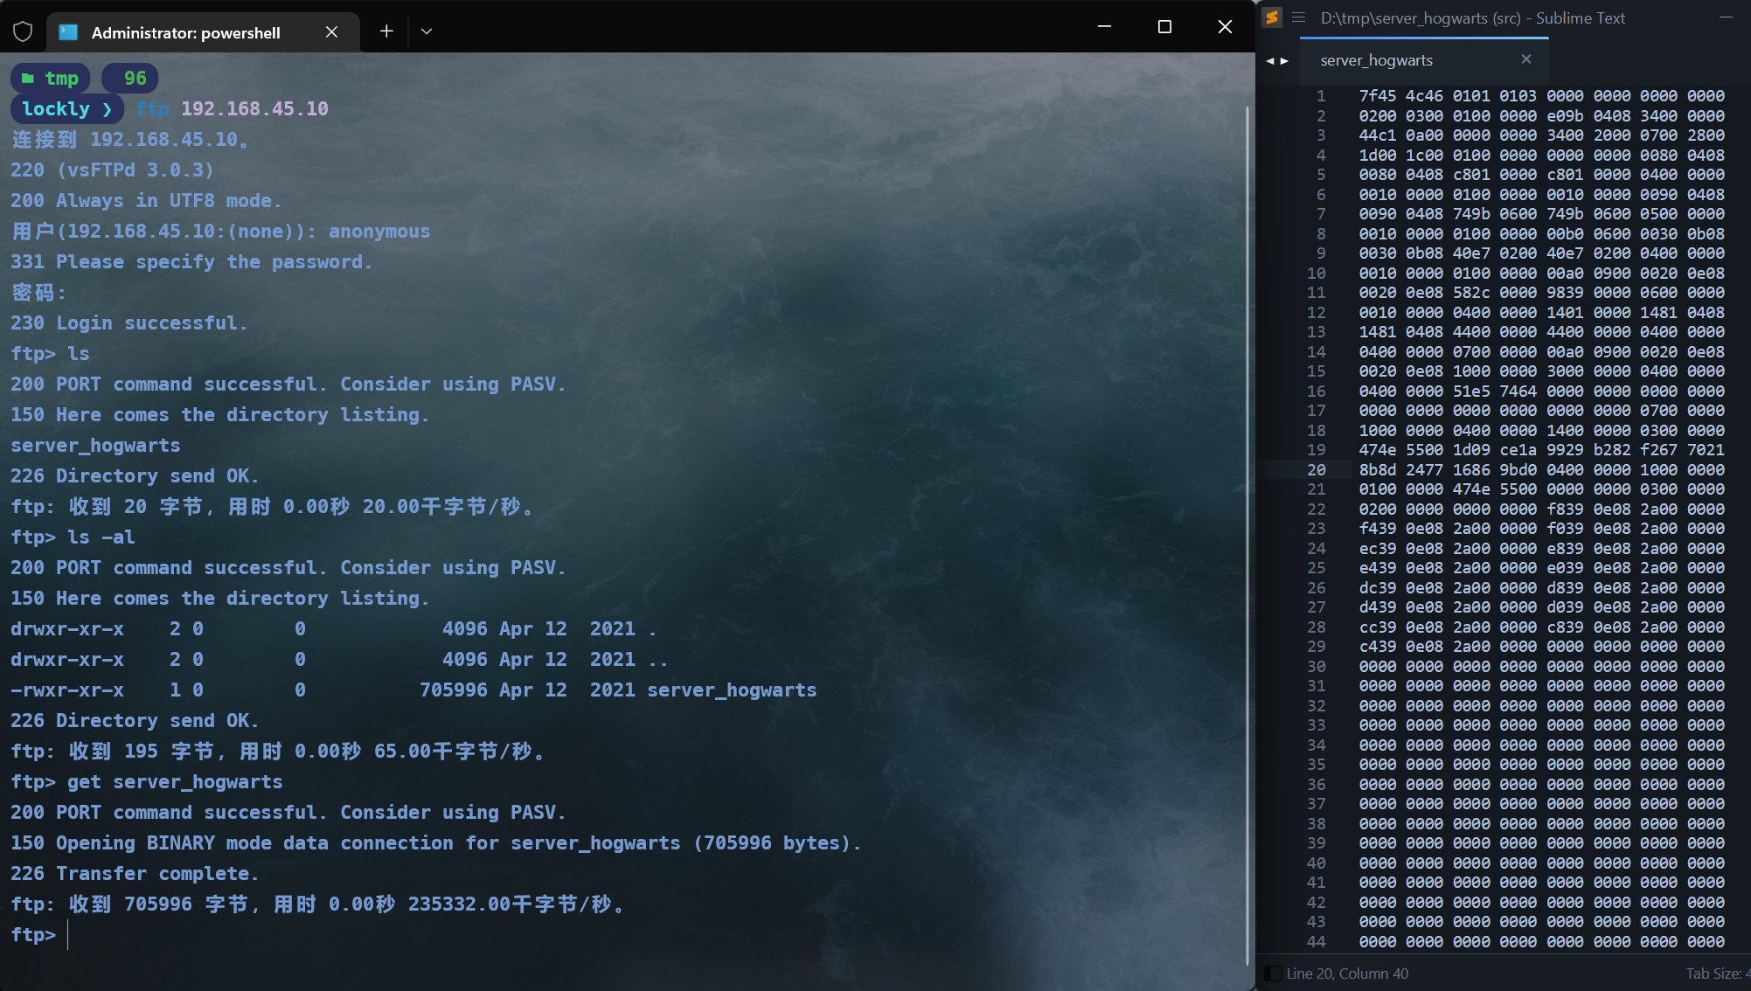The image size is (1751, 991).
Task: Click the '226 Transfer complete.' line
Action: [135, 873]
